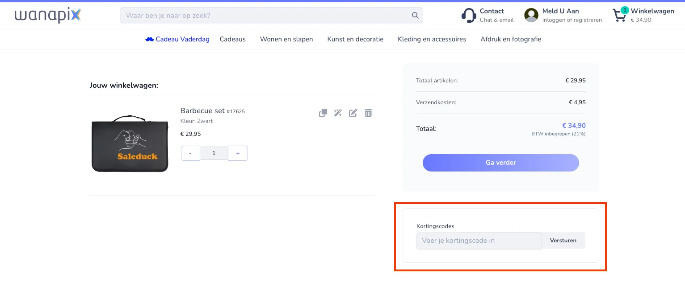This screenshot has height=286, width=685.
Task: Open the Cadeau Vaderdag menu
Action: pyautogui.click(x=177, y=39)
